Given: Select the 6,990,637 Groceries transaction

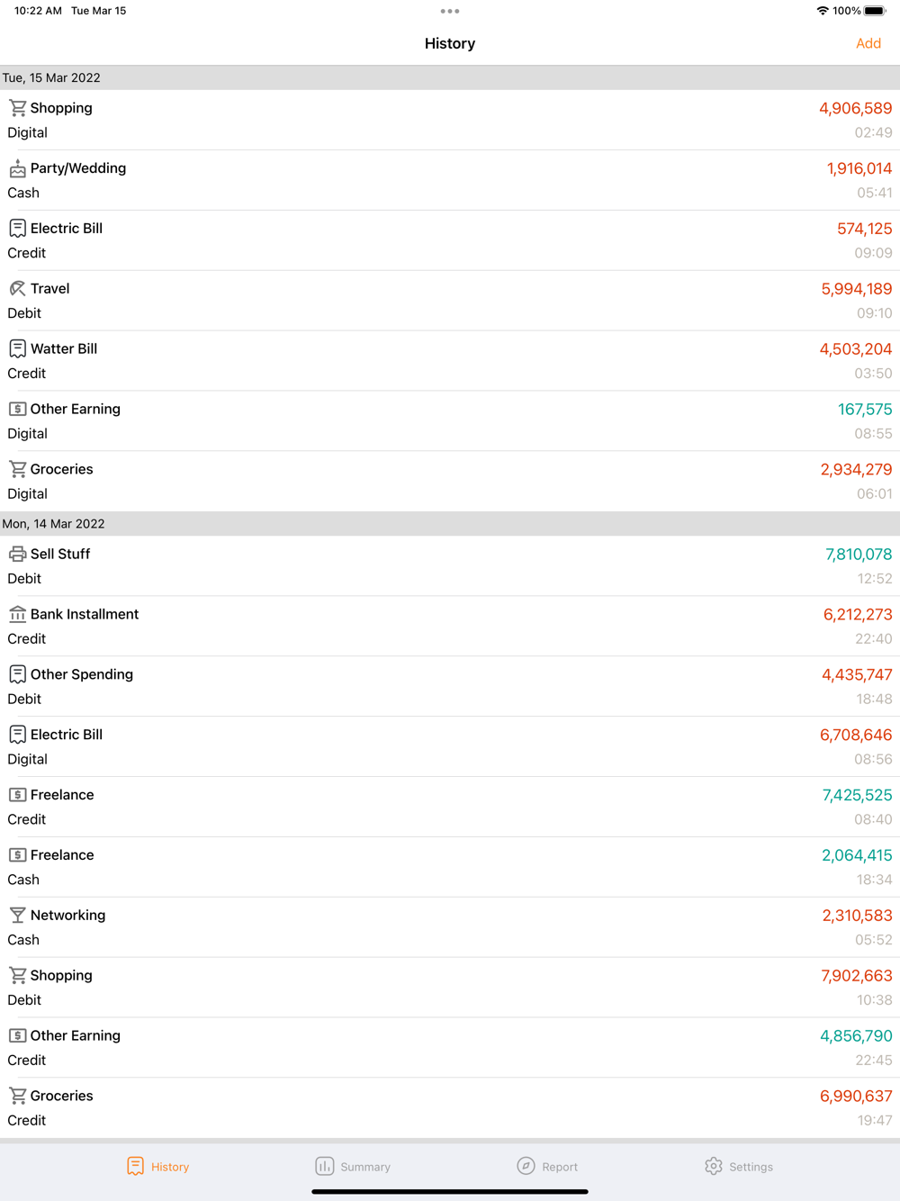Looking at the screenshot, I should click(450, 1107).
